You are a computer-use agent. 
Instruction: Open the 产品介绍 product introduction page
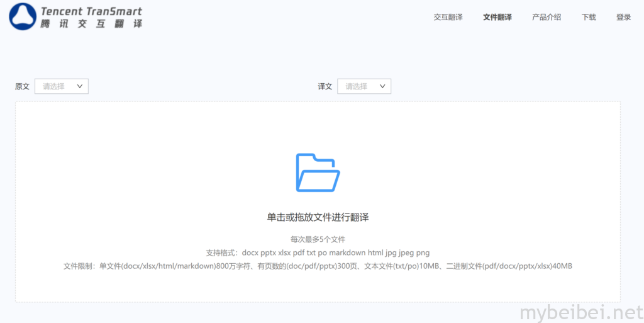pos(546,17)
